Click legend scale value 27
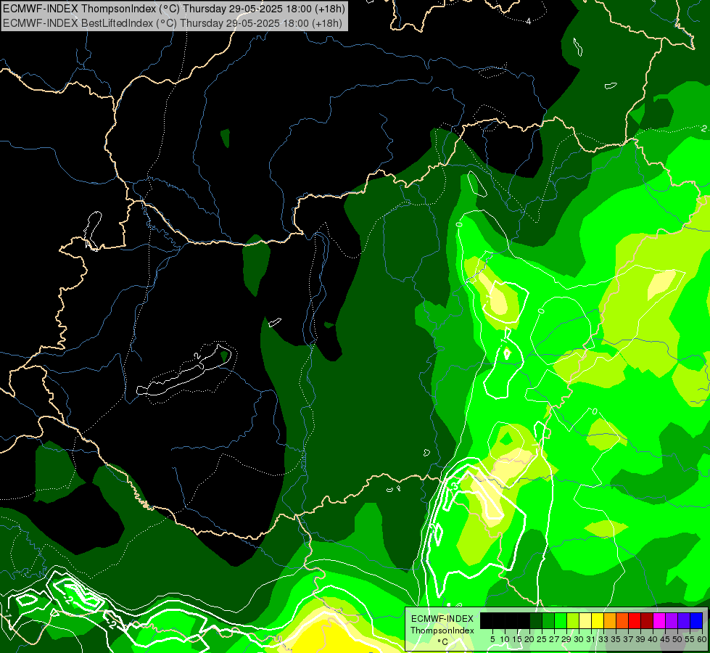Screen dimensions: 710x653 tap(554, 639)
